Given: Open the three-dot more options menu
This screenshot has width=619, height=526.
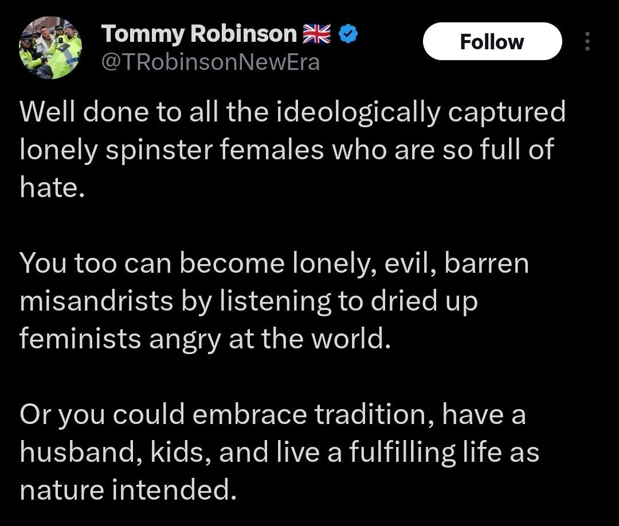Looking at the screenshot, I should tap(586, 41).
